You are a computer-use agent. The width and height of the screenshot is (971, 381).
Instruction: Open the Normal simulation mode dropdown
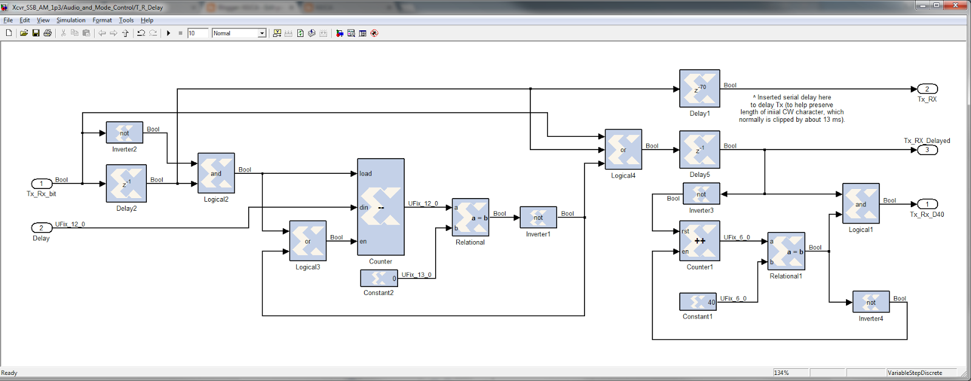(239, 33)
